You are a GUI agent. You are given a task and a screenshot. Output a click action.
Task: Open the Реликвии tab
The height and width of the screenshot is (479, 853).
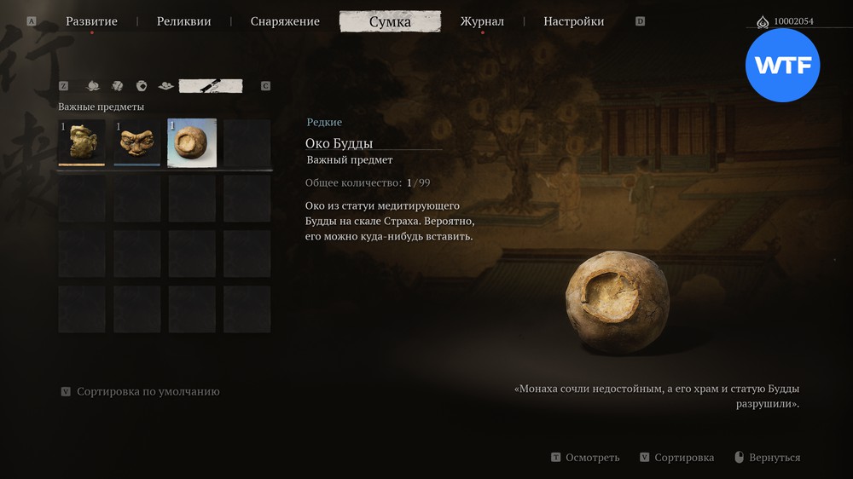point(184,21)
